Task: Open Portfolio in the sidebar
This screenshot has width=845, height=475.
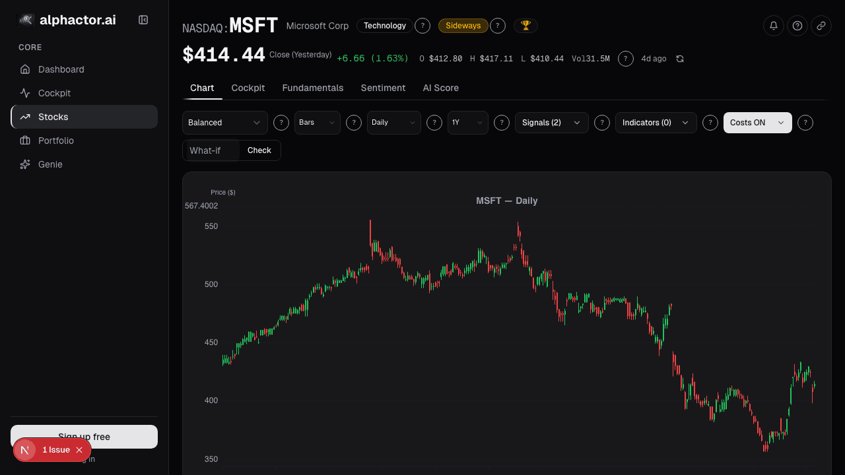Action: (84, 141)
